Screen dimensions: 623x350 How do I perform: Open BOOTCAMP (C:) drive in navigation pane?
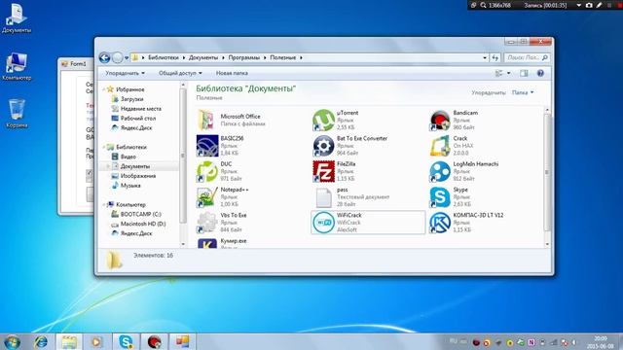pos(140,214)
